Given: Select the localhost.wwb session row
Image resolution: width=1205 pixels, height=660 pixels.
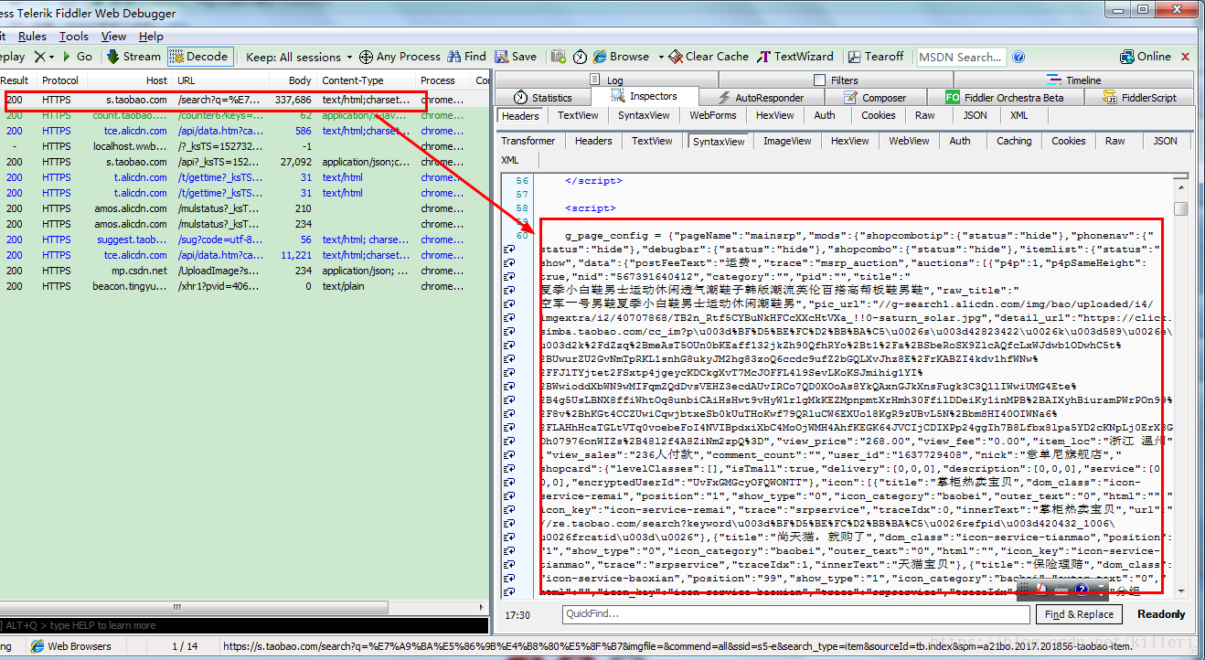Looking at the screenshot, I should [x=245, y=146].
